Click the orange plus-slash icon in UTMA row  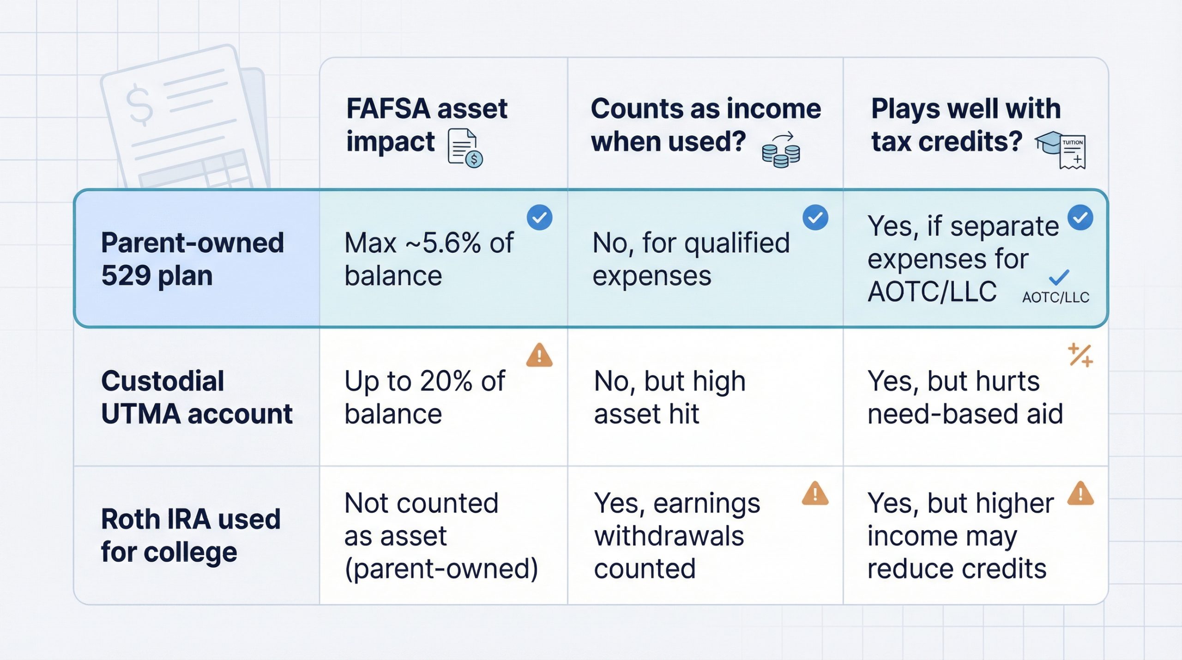coord(1080,356)
